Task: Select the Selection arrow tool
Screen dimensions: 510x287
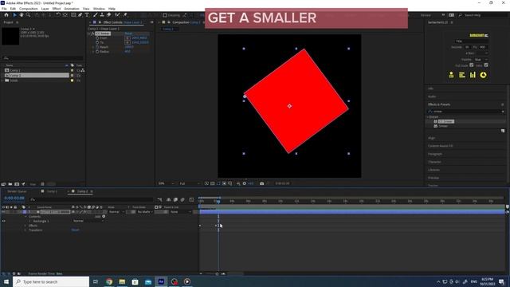Action: (x=14, y=15)
